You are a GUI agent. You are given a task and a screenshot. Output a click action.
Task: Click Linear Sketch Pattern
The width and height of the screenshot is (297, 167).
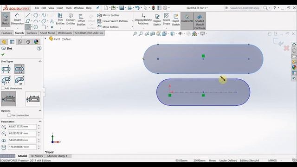112,21
